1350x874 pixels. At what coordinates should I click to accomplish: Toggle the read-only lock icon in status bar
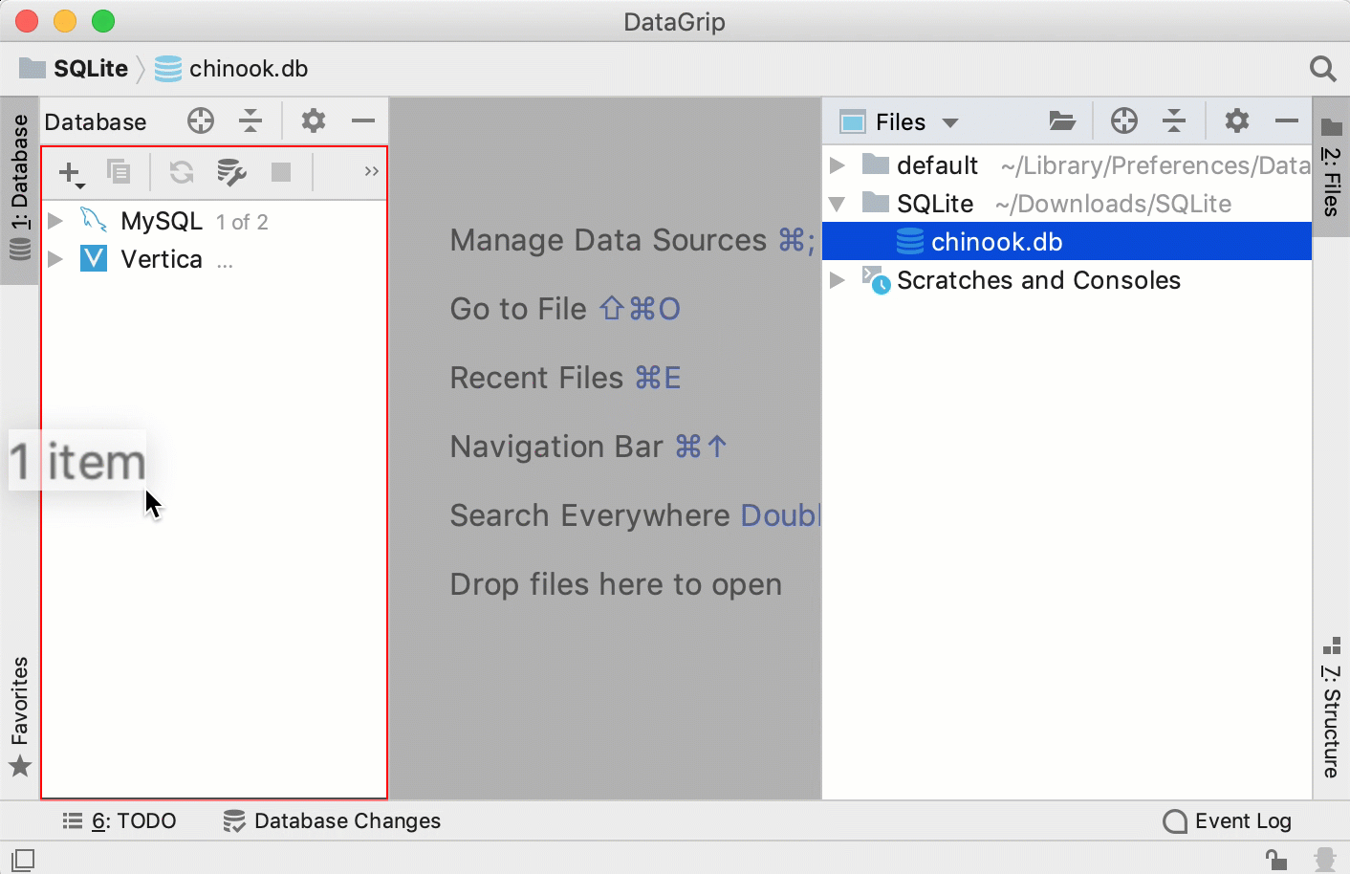coord(1275,860)
